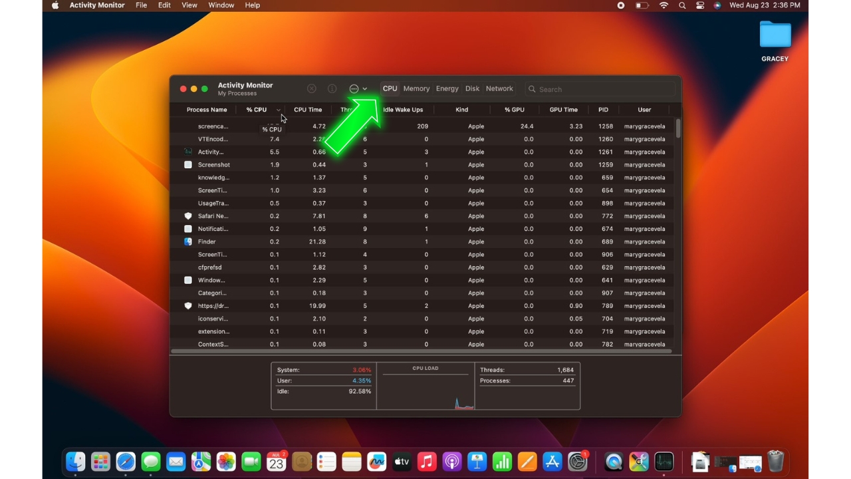
Task: Open Mail from the Dock
Action: 176,461
